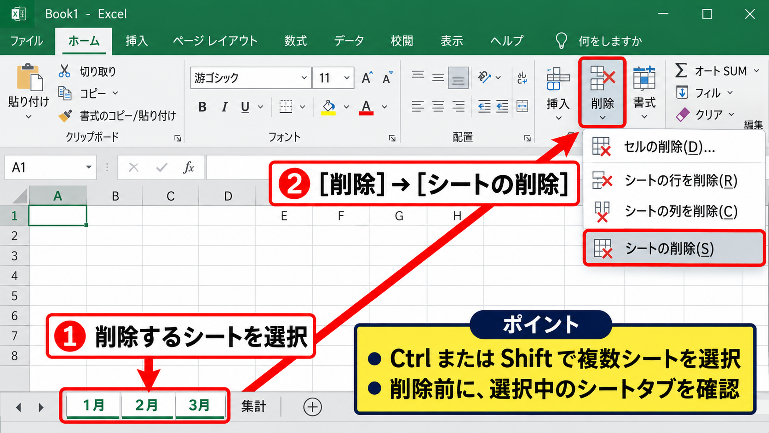Increase font size with large A icon
Screen dimensions: 769x433
(367, 78)
